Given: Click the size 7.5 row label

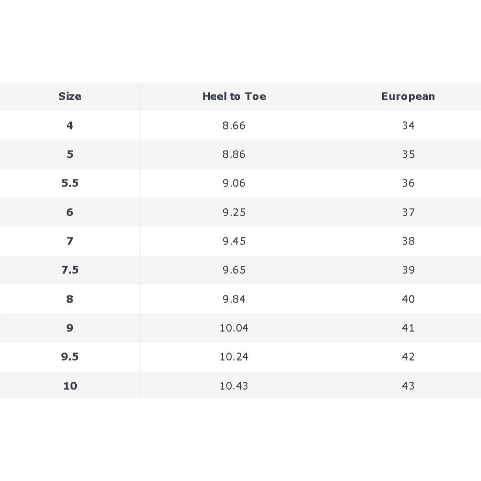Looking at the screenshot, I should coord(70,270).
